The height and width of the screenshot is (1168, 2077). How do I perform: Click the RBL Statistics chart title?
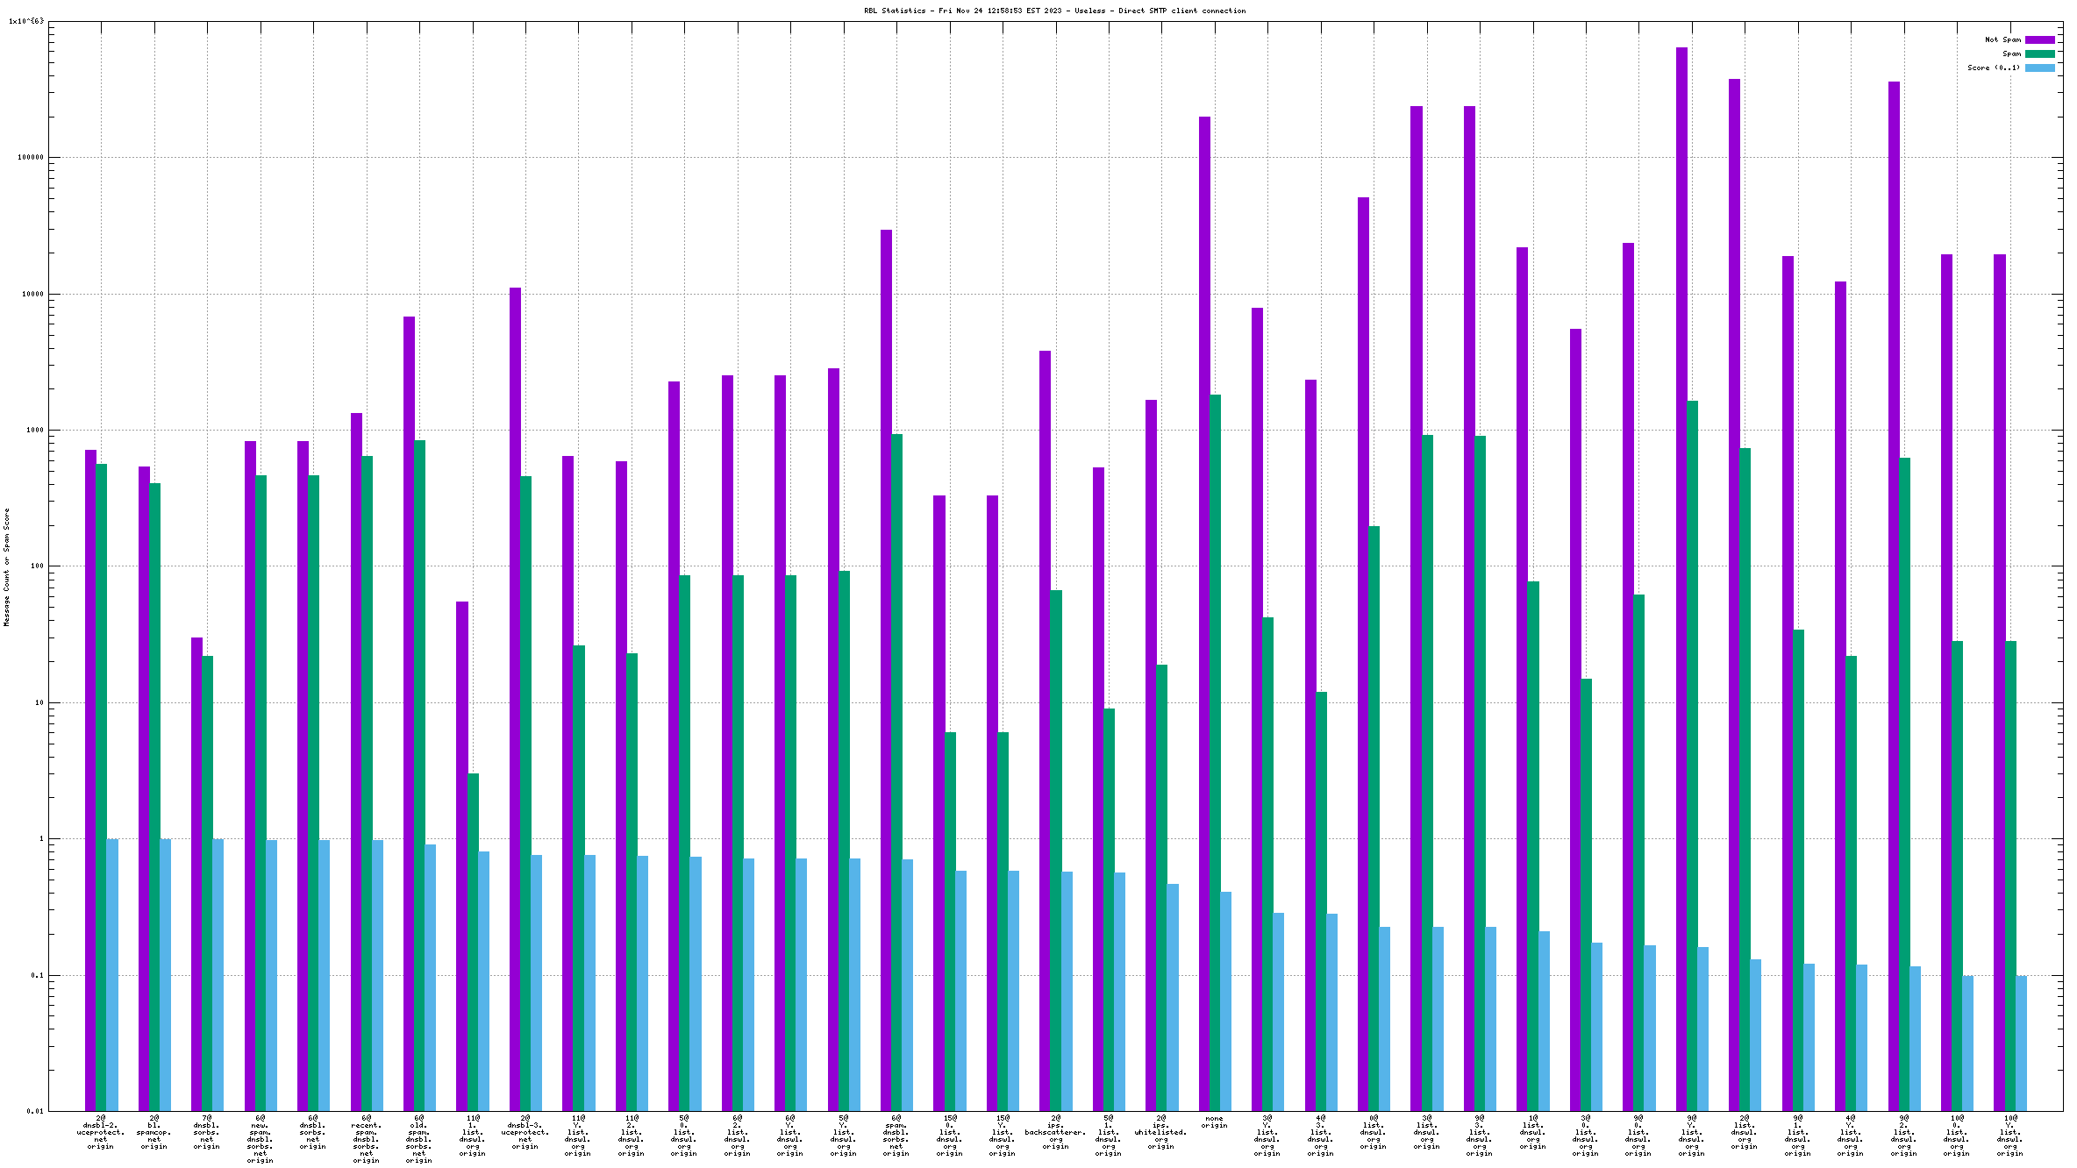[x=1054, y=11]
